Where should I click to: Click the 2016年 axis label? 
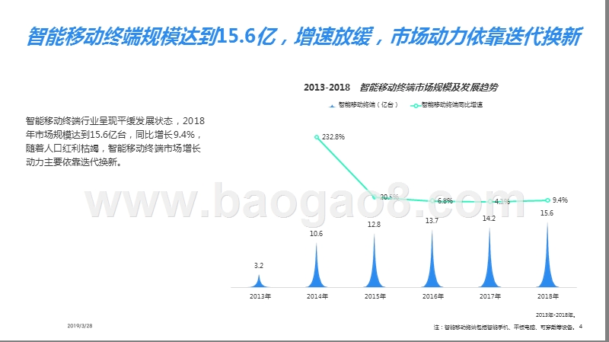click(433, 296)
